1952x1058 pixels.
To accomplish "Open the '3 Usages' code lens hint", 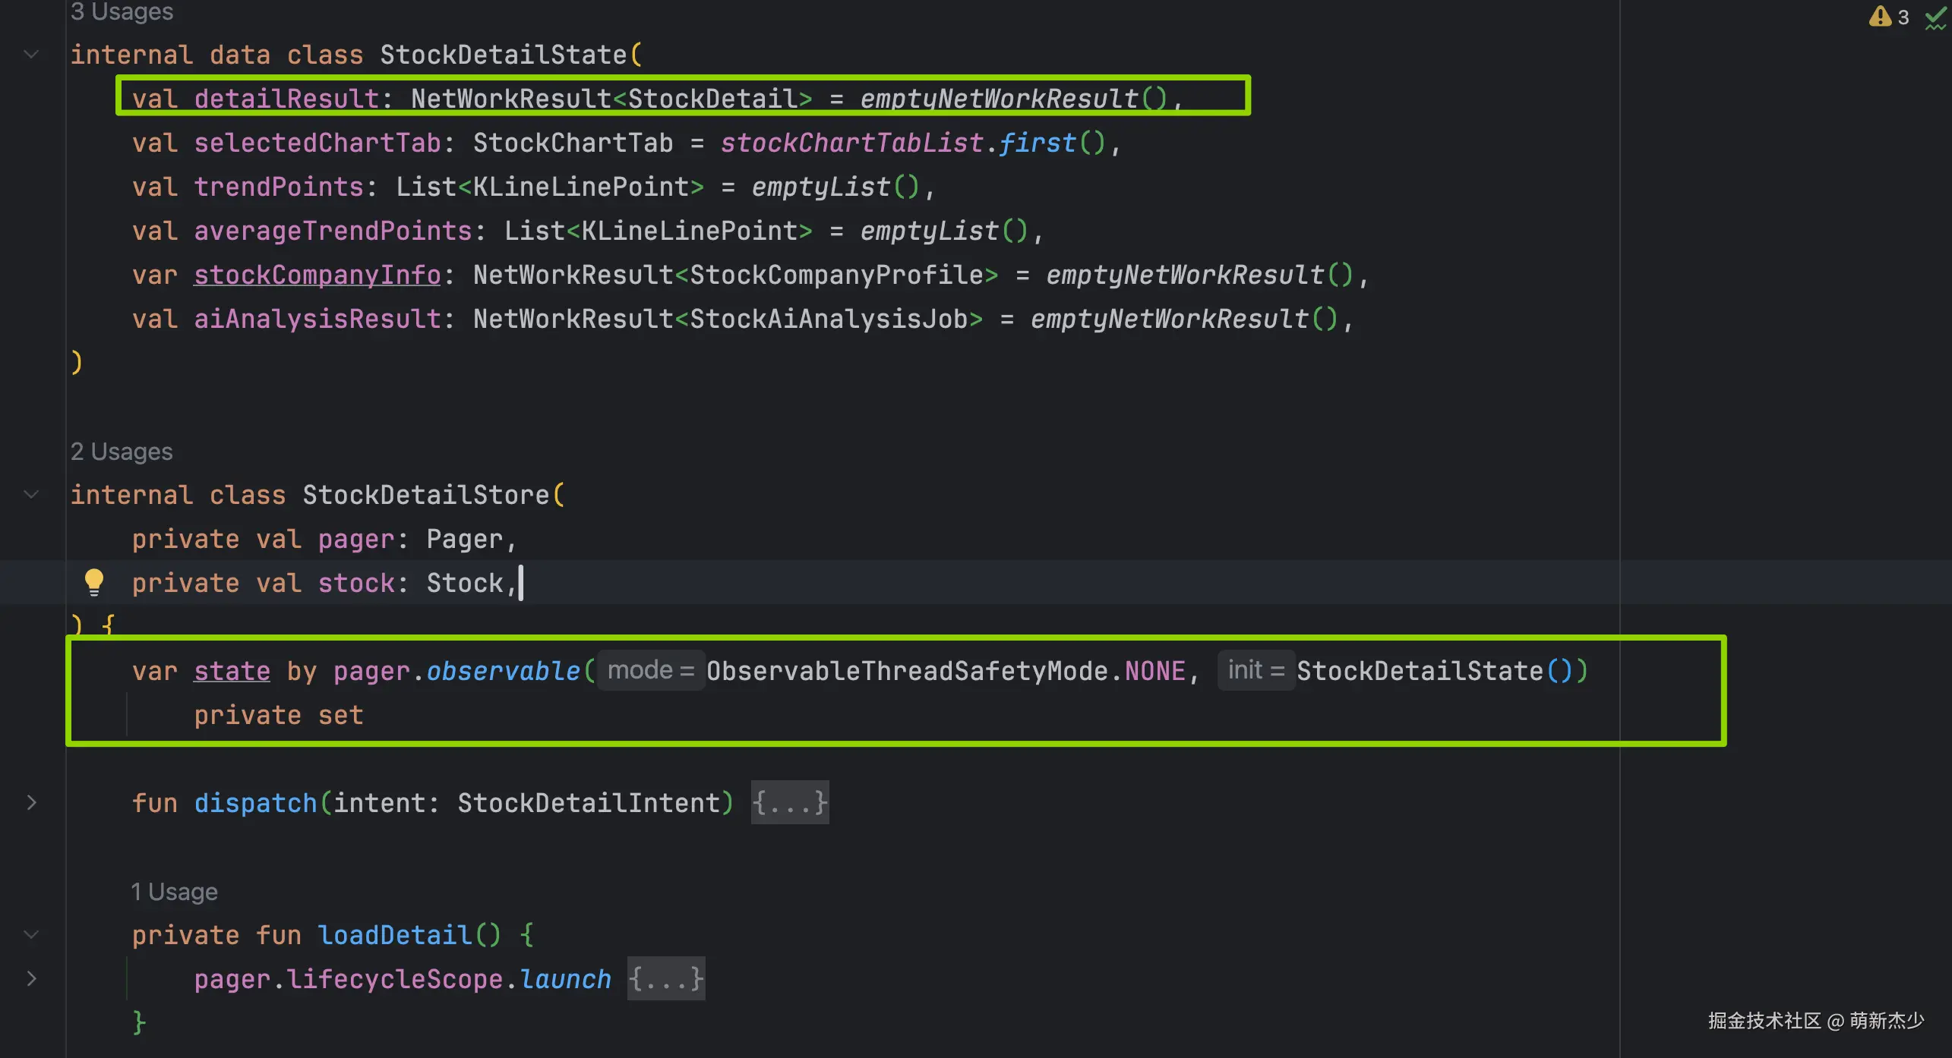I will point(122,11).
